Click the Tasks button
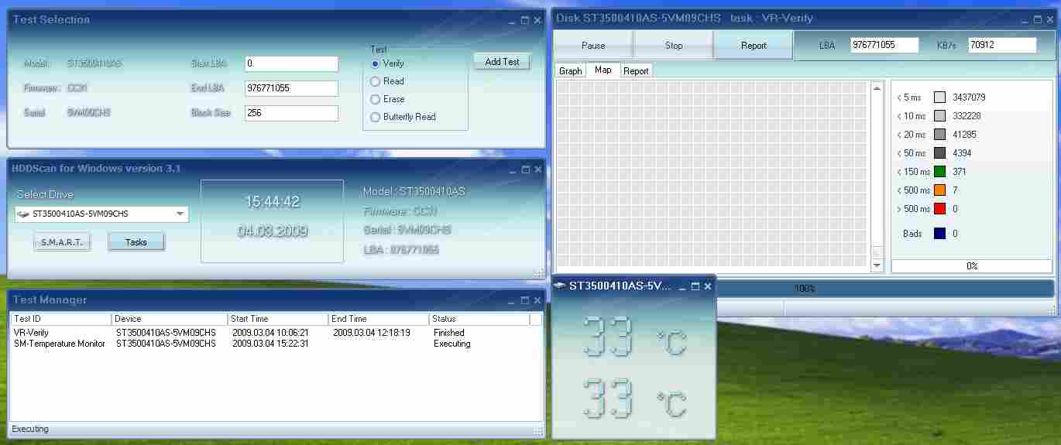 pyautogui.click(x=136, y=242)
